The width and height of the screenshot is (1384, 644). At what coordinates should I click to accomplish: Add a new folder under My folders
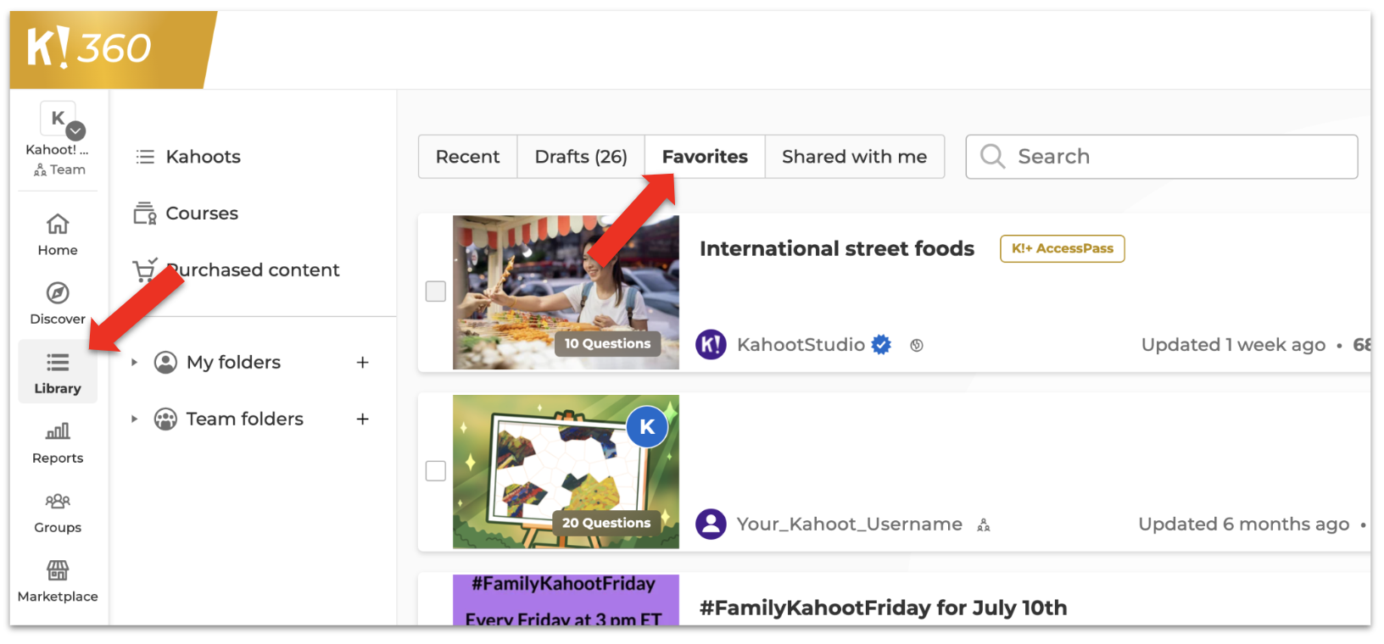363,363
